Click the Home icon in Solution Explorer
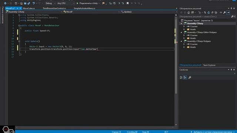The image size is (237, 133). 188,13
